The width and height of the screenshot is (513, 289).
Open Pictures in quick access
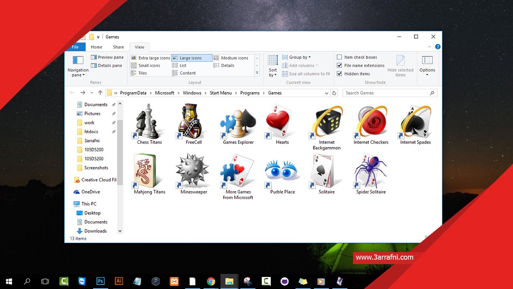pos(92,114)
